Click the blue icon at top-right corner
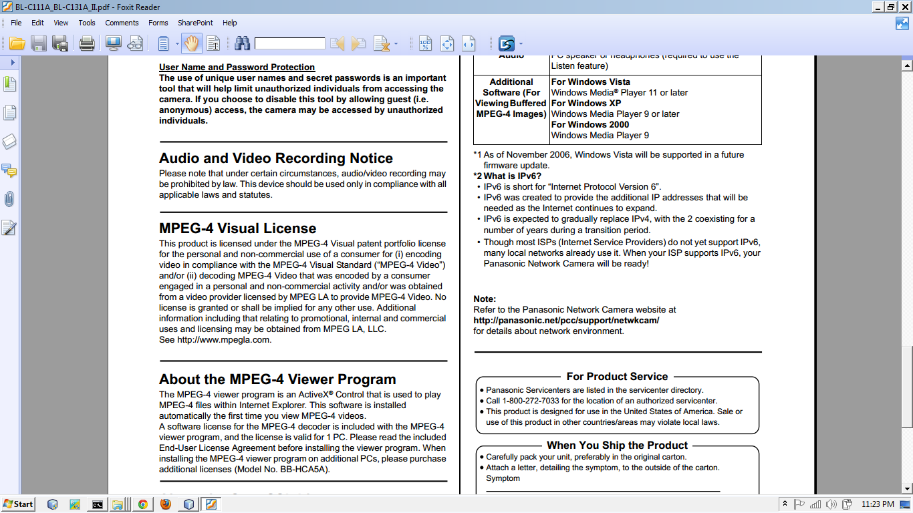This screenshot has width=913, height=513. coord(902,23)
